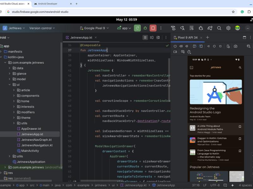The height and width of the screenshot is (189, 253).
Task: Open Android Studio Logo article image
Action: (216, 92)
